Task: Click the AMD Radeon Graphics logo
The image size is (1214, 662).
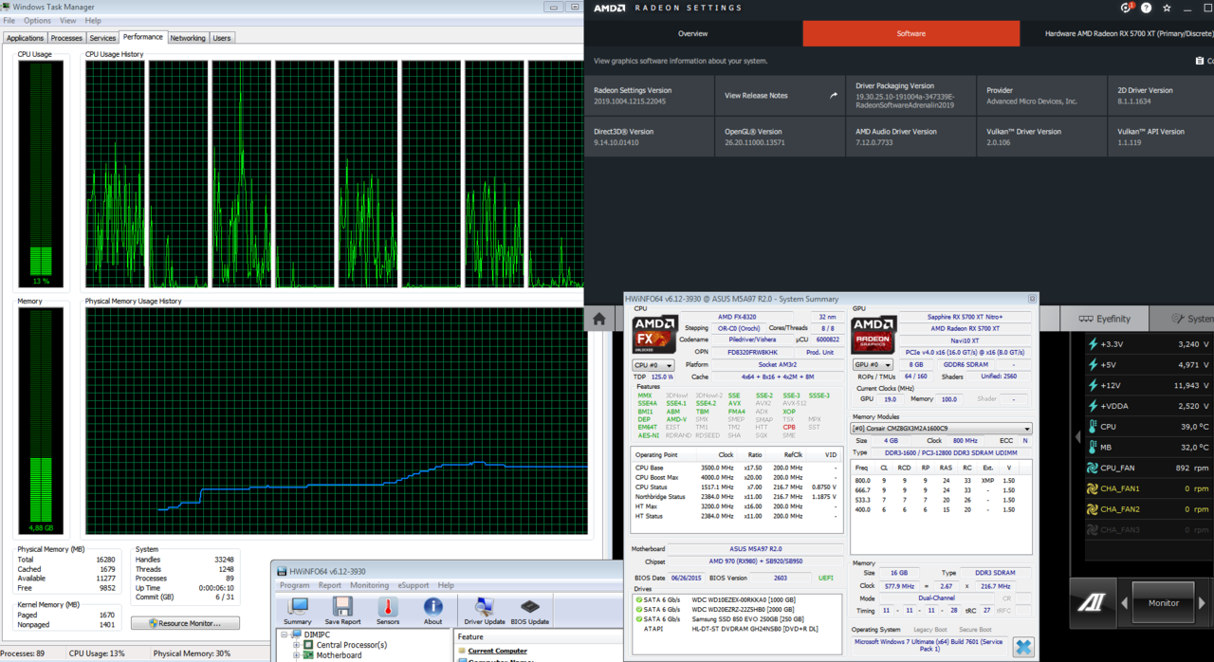Action: (874, 336)
